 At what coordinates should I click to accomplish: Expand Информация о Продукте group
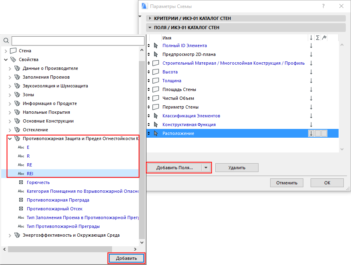point(10,104)
